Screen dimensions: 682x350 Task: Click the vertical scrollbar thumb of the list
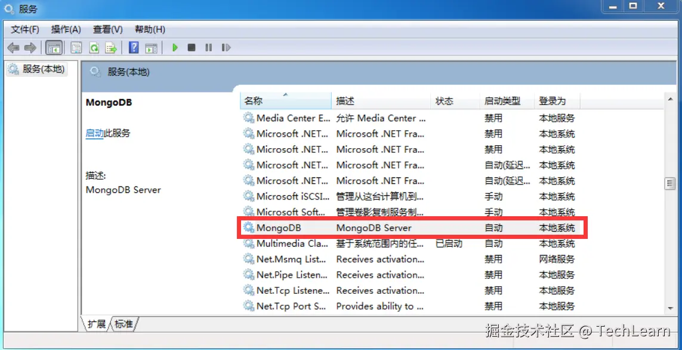pos(670,184)
